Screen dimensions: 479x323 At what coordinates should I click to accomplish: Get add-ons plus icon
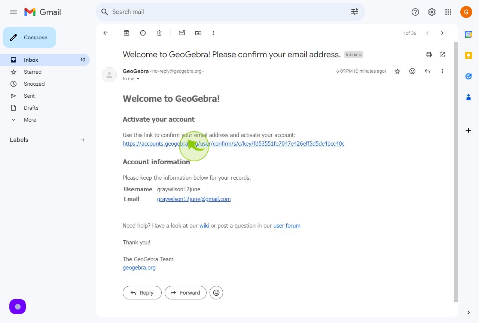[x=469, y=131]
